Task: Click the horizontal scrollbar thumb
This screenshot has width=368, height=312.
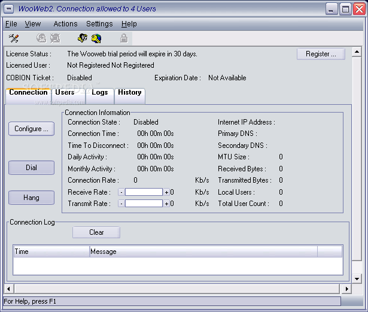Action: click(x=177, y=289)
